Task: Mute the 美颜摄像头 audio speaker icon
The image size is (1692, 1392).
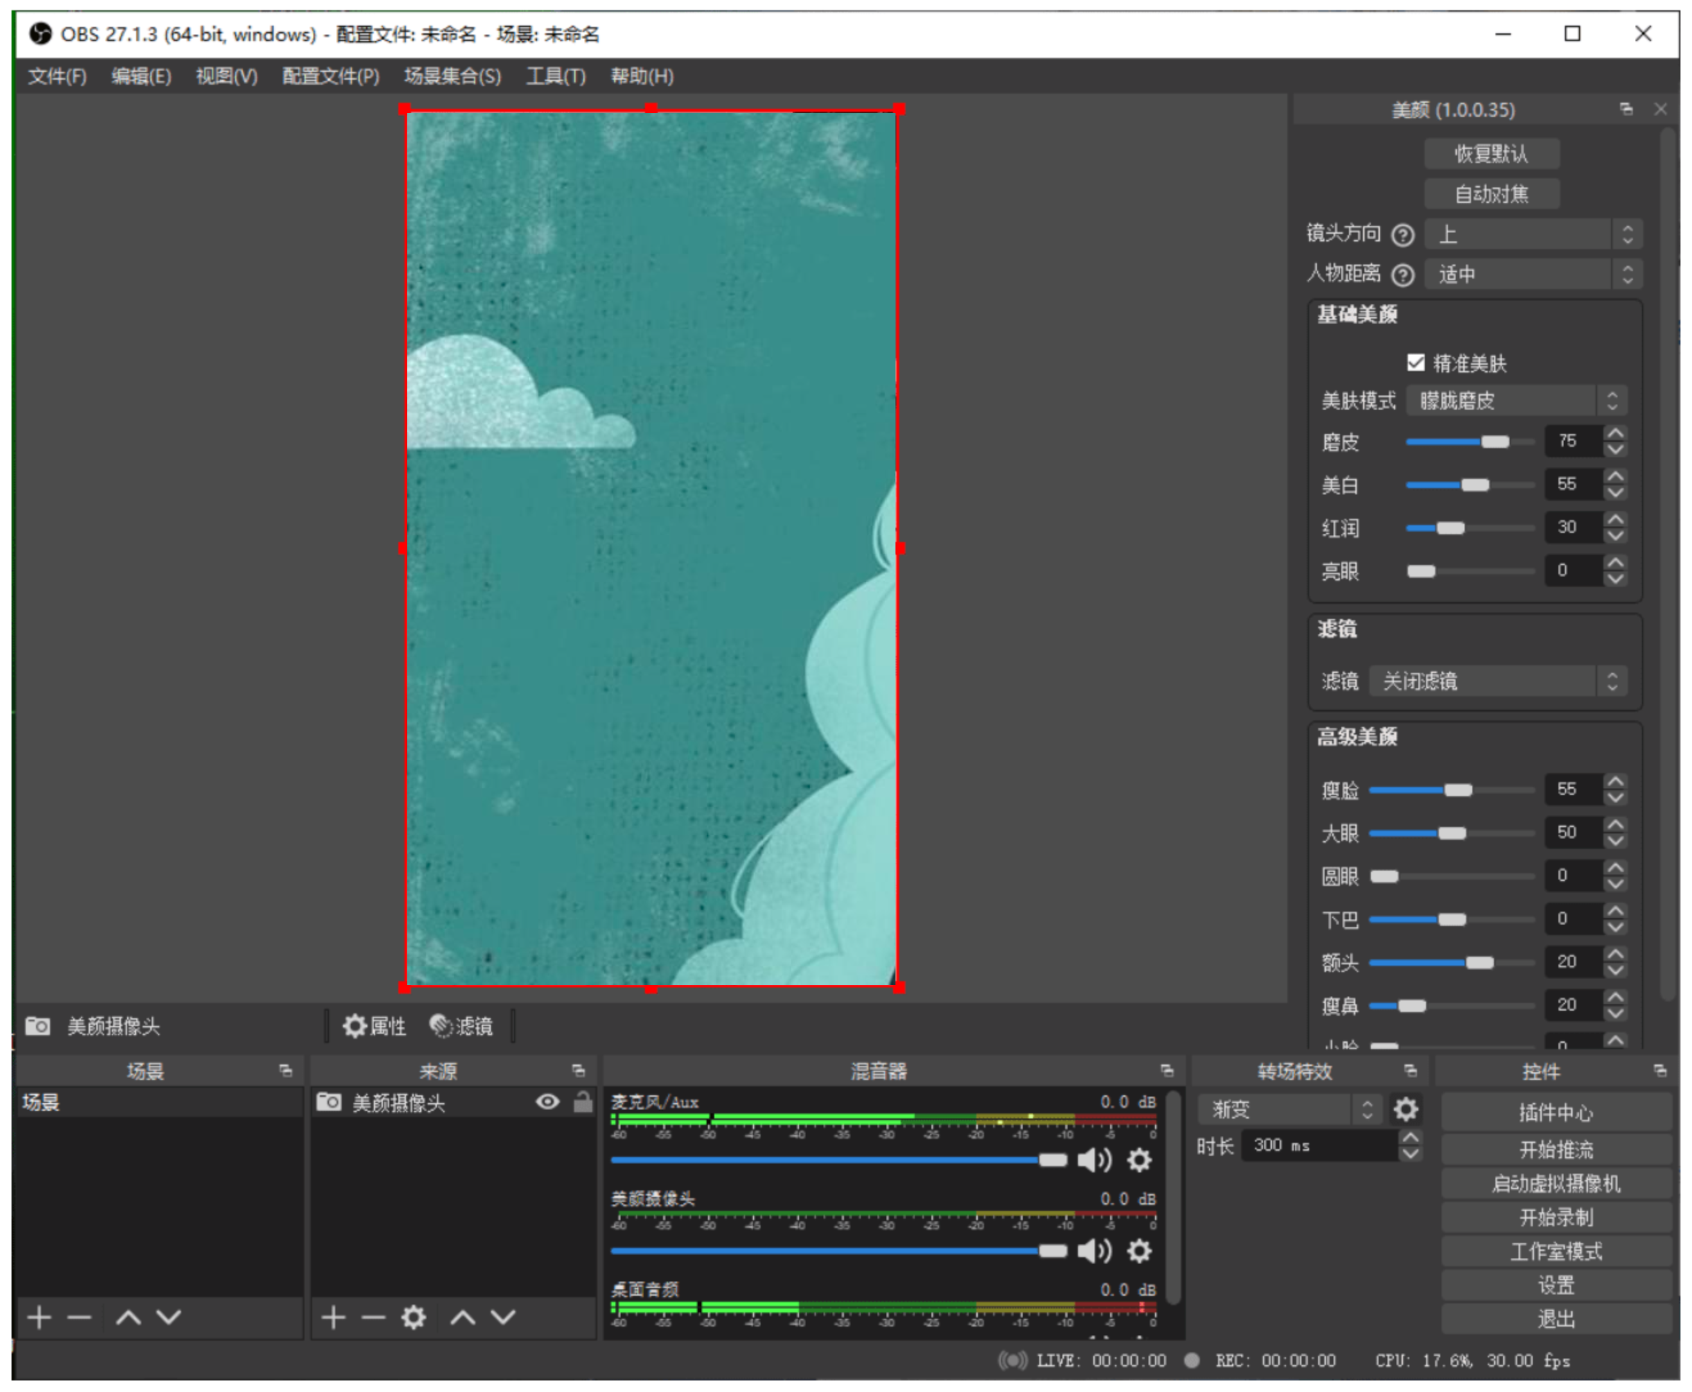Action: coord(1095,1251)
